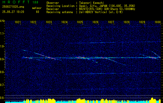Click the date stamp 25.08.27 10:20

[x=13, y=12]
